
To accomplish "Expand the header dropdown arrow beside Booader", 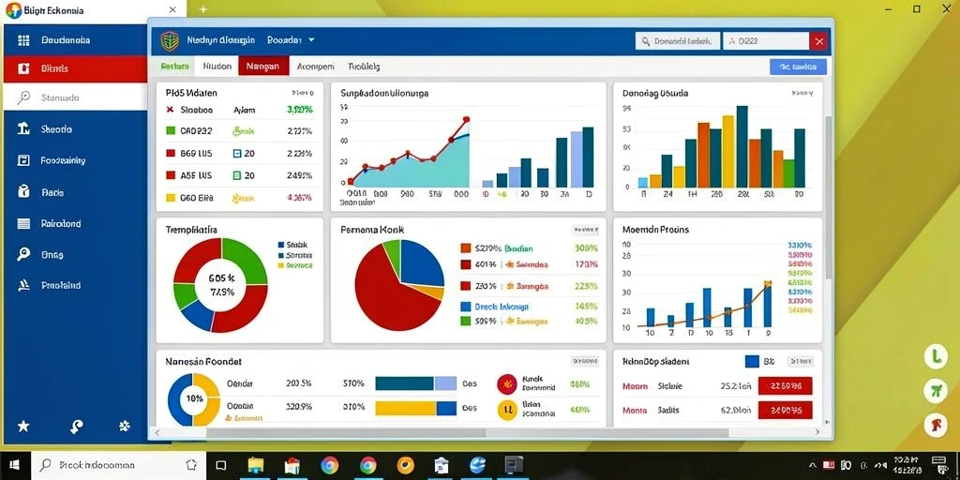I will pyautogui.click(x=311, y=39).
